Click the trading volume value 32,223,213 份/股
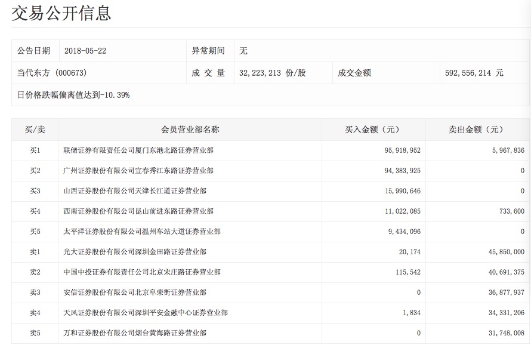This screenshot has width=531, height=348. (272, 73)
